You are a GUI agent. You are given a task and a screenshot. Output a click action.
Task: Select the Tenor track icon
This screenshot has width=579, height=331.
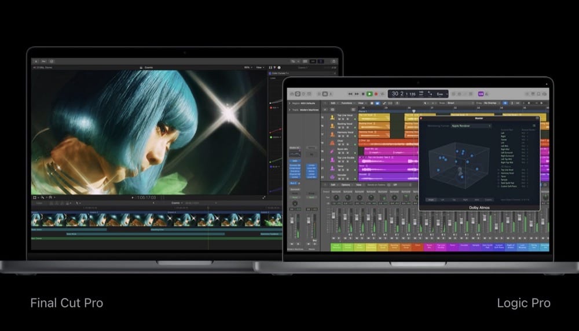[332, 168]
